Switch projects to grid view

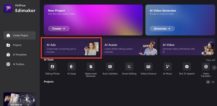[208, 82]
